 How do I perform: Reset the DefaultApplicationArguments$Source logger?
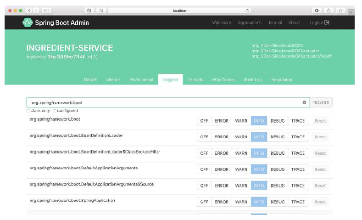click(320, 186)
